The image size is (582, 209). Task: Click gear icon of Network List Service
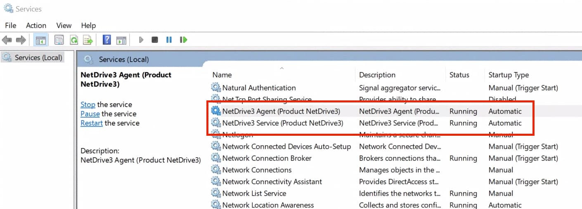tap(216, 193)
